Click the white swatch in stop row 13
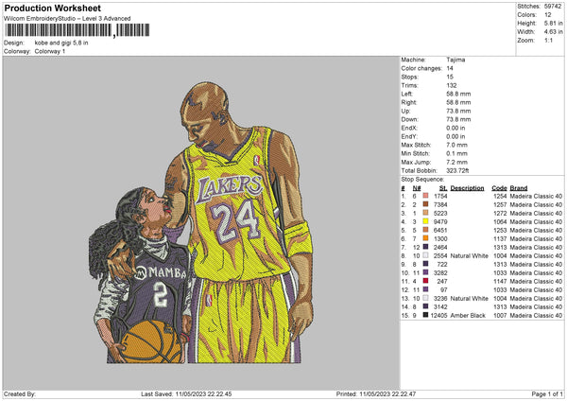567x401 pixels. point(425,298)
